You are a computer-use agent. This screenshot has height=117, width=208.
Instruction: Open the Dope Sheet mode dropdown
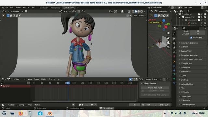(x=17, y=79)
